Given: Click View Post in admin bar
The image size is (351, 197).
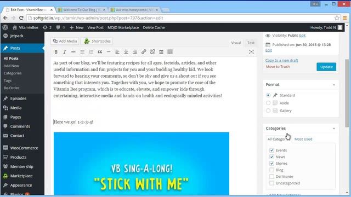Looking at the screenshot, I should point(95,27).
